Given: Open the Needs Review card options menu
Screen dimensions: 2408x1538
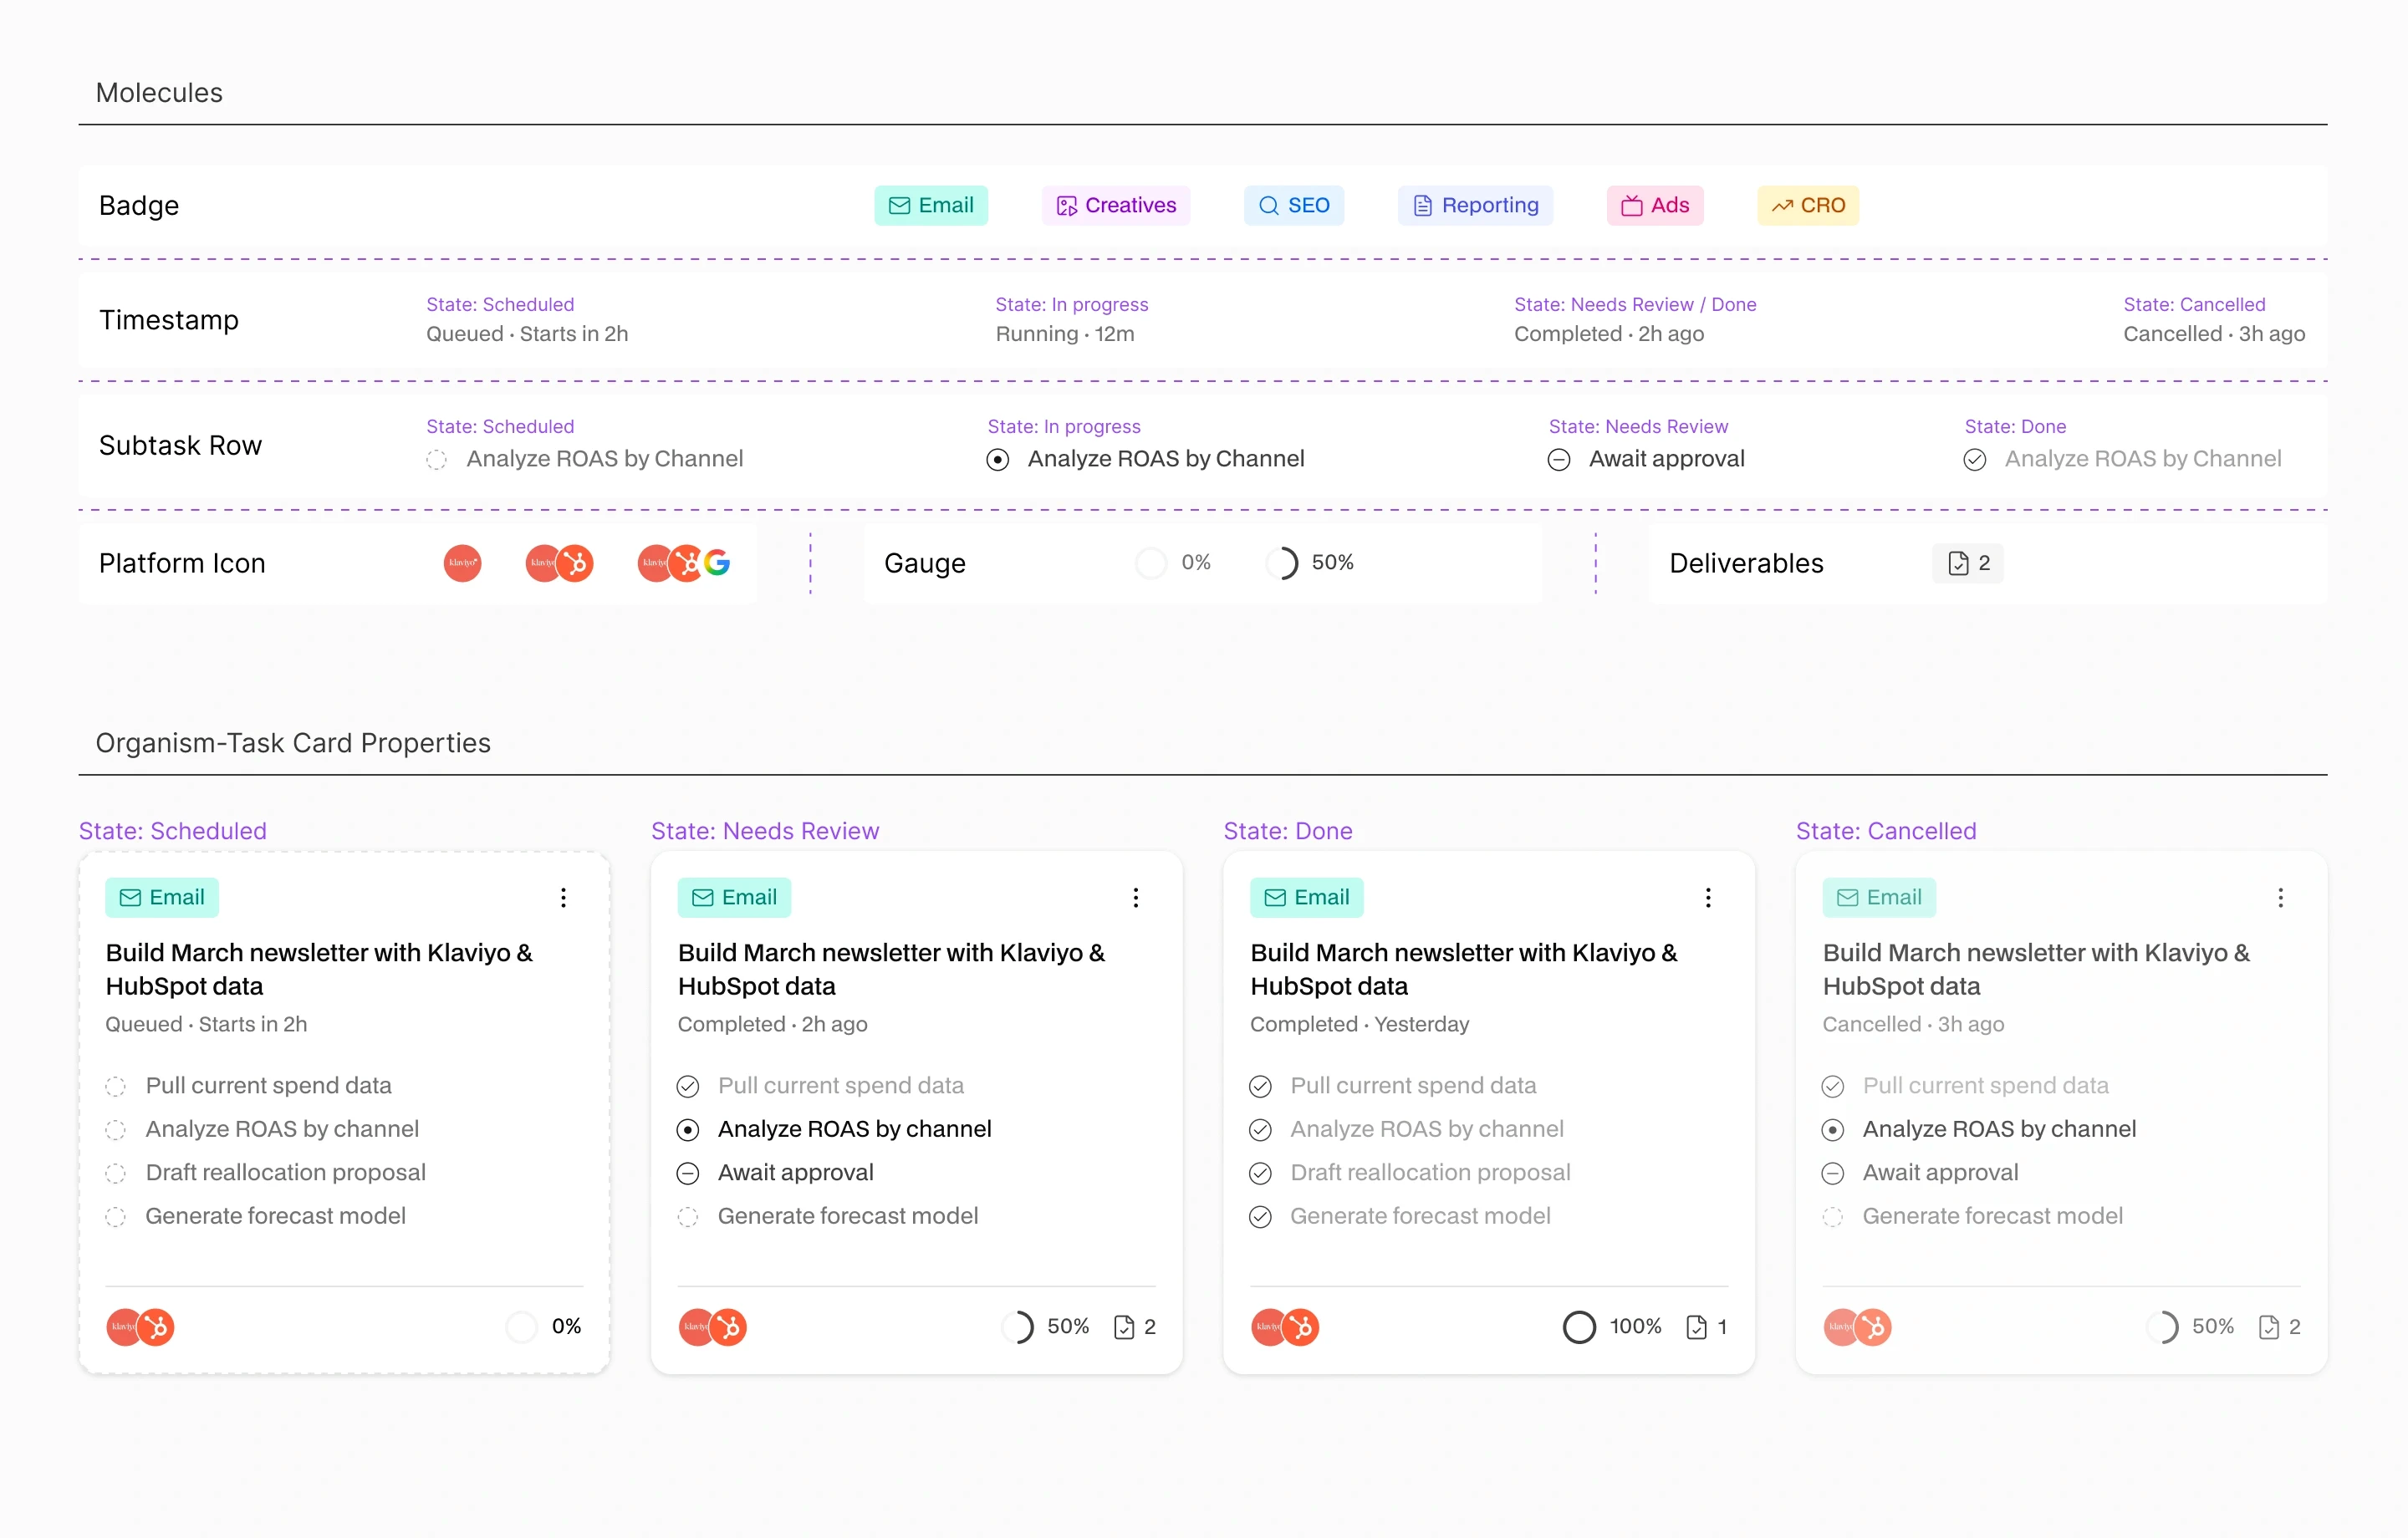Looking at the screenshot, I should point(1135,897).
